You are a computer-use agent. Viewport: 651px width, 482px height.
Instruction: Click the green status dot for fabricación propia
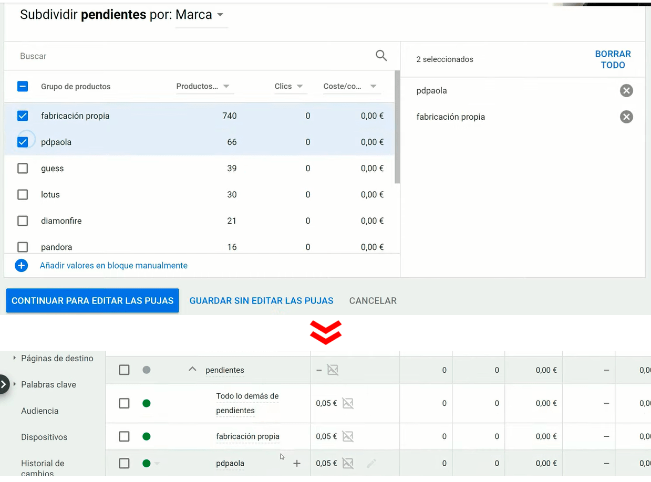point(147,436)
